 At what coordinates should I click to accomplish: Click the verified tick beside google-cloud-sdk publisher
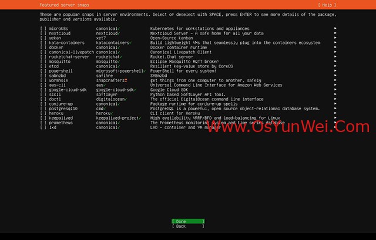[x=135, y=90]
